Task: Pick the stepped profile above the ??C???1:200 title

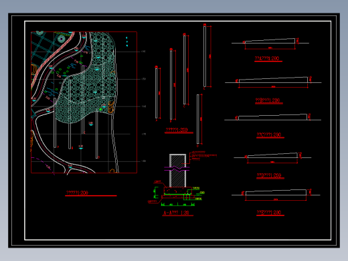Action: (272, 117)
